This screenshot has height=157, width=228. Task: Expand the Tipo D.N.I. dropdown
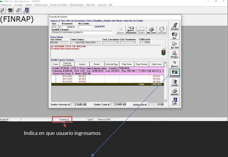click(x=59, y=27)
